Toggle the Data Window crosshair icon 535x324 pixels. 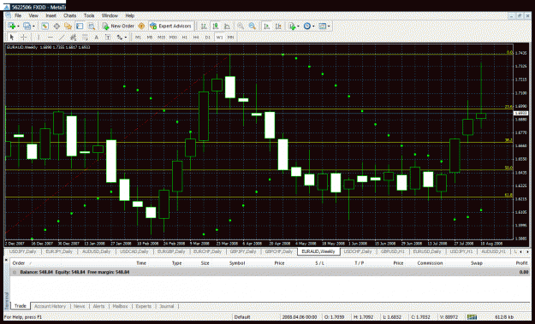[x=56, y=26]
